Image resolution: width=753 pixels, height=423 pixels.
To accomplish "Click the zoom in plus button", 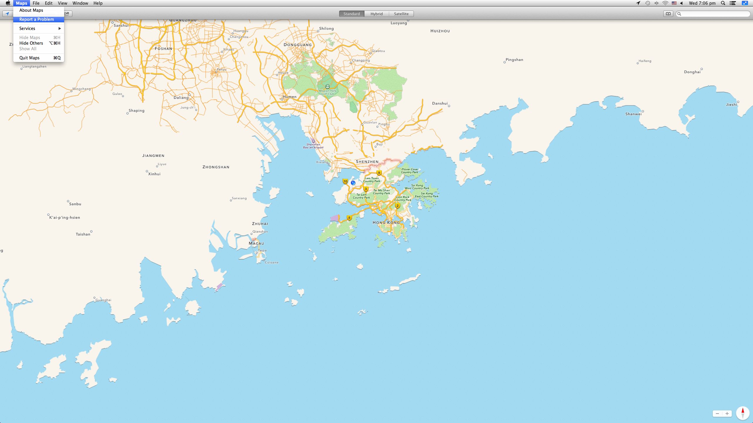I will (x=727, y=414).
